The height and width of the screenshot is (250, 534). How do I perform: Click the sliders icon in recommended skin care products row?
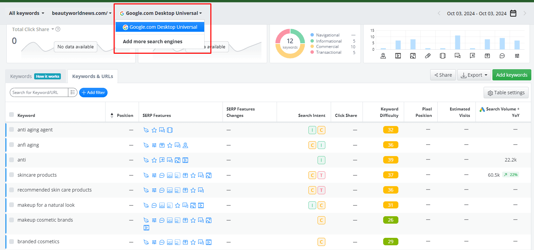click(154, 190)
